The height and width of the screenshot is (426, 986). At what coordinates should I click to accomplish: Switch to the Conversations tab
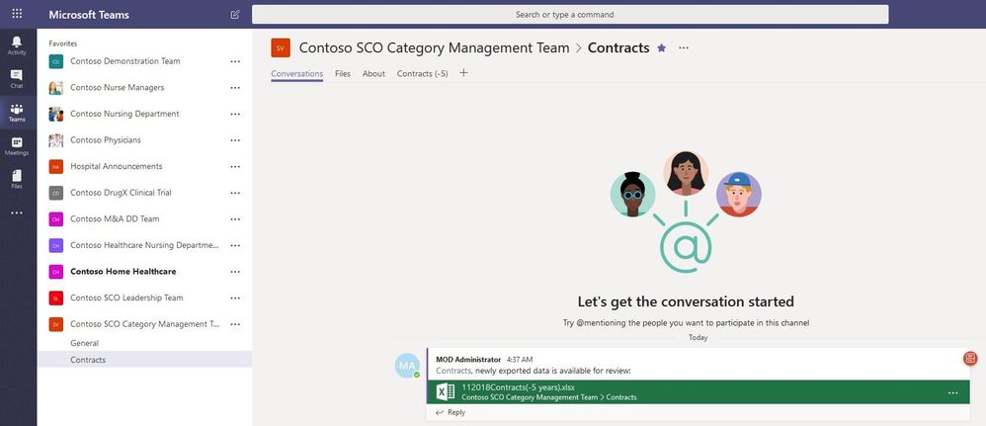coord(296,73)
